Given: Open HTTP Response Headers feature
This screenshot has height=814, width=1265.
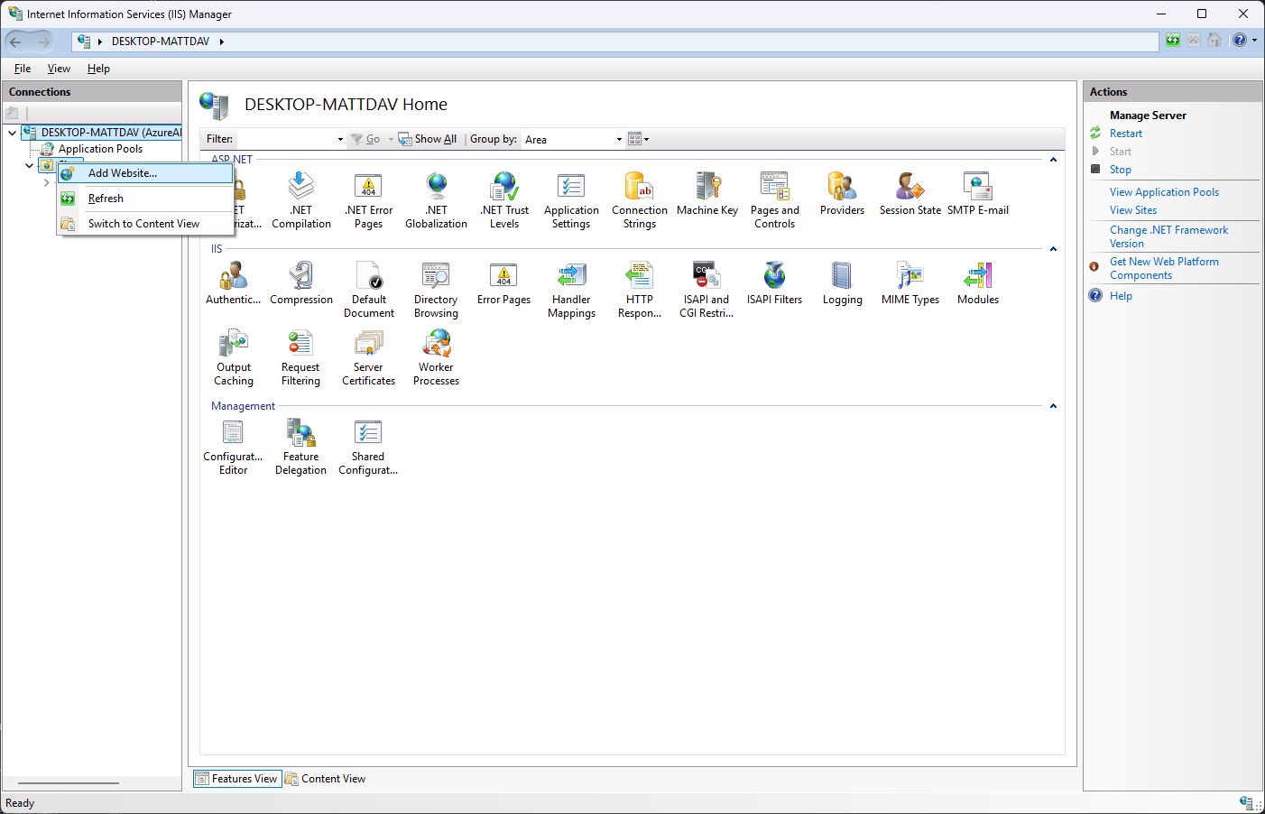Looking at the screenshot, I should 640,290.
